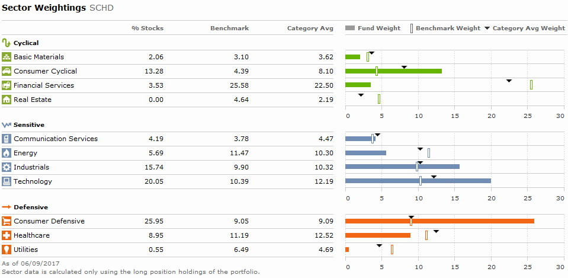Click the Energy sector label
Image resolution: width=568 pixels, height=278 pixels.
pos(25,154)
